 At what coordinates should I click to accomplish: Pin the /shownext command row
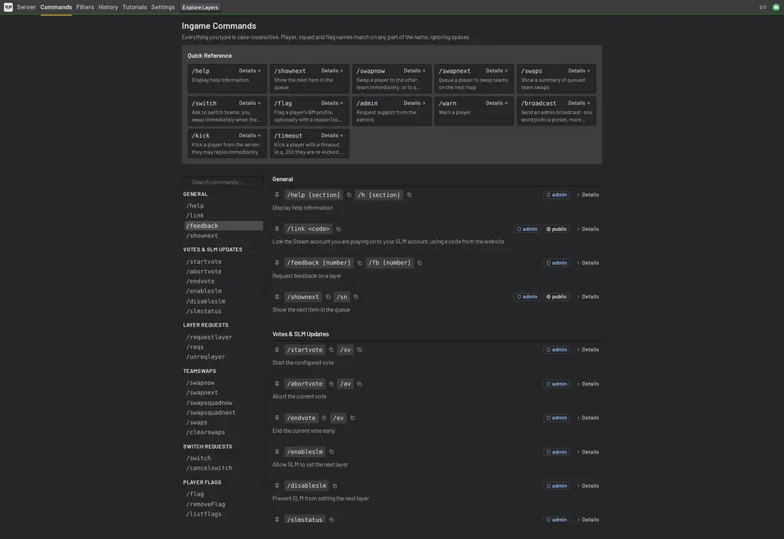[277, 297]
